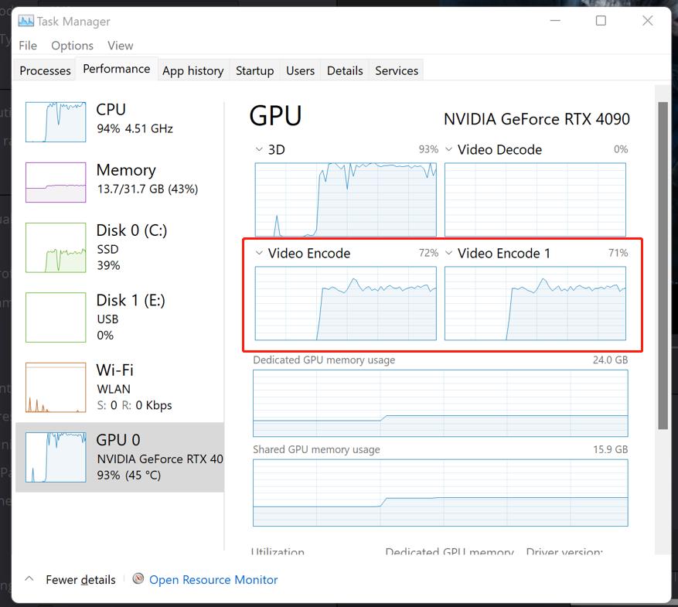Collapse the Video Encode 1 graph section
678x607 pixels.
448,253
